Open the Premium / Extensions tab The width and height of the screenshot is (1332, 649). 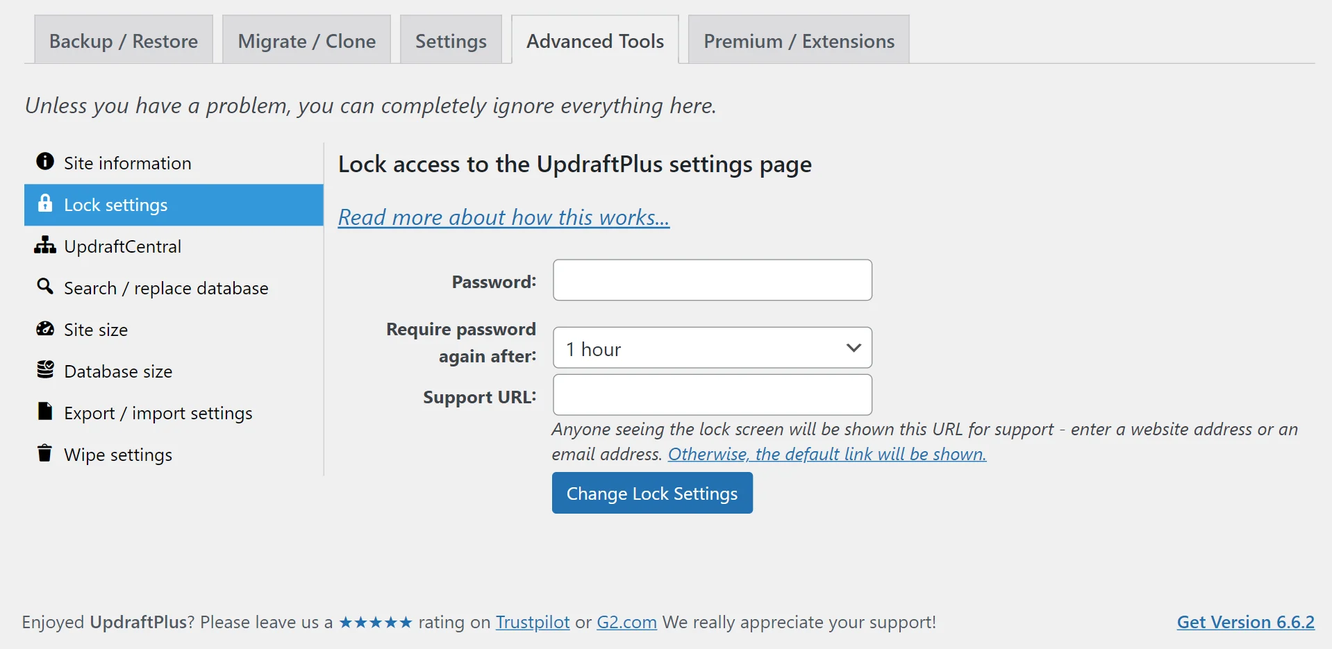[x=799, y=41]
